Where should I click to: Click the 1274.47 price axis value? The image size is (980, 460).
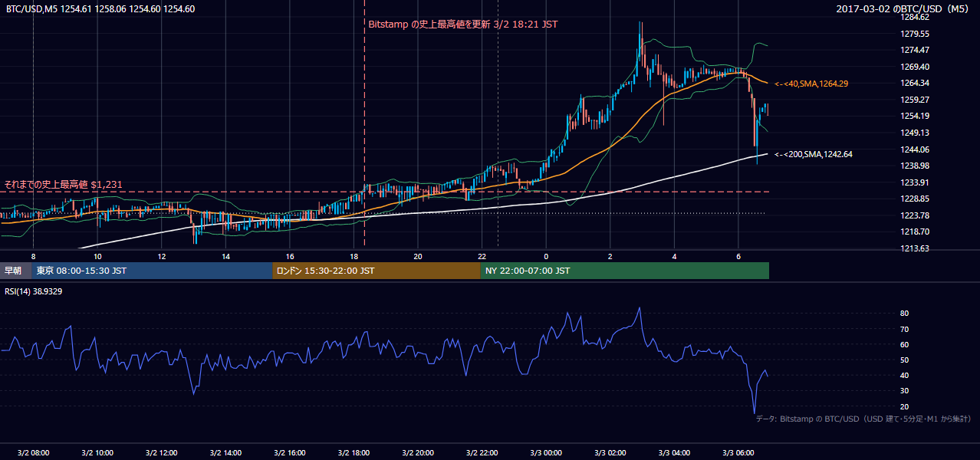[916, 50]
